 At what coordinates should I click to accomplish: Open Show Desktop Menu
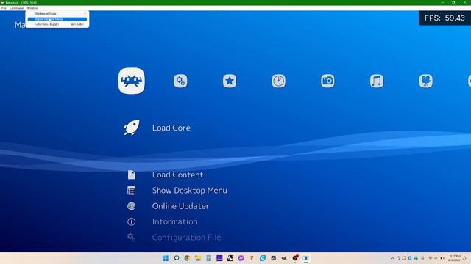click(190, 191)
